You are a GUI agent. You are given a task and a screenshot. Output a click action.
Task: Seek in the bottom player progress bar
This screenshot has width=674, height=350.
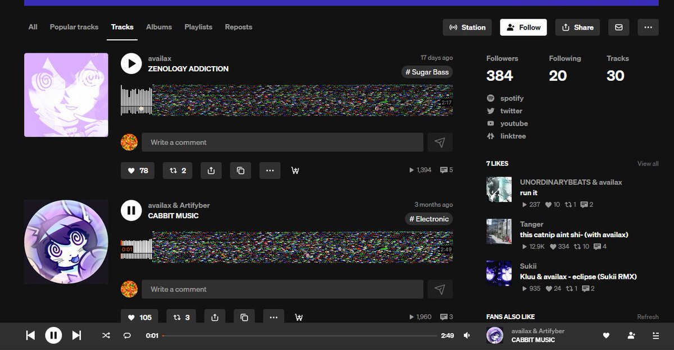point(299,335)
